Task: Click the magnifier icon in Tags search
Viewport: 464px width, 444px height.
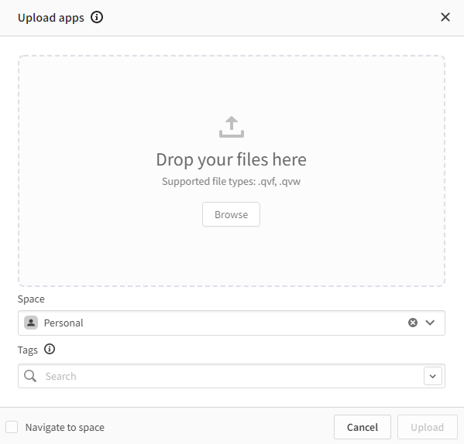Action: 30,376
